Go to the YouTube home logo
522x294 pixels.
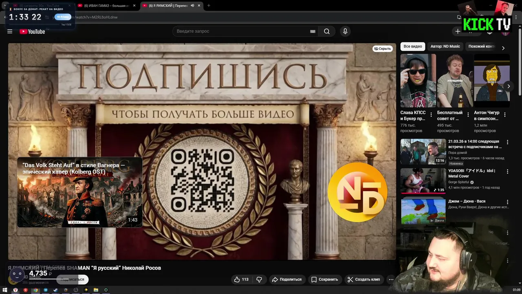32,31
